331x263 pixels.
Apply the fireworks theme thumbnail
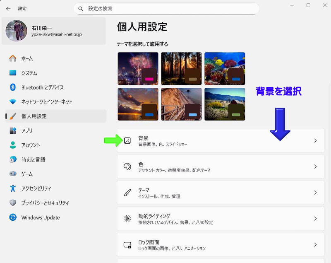coord(138,68)
